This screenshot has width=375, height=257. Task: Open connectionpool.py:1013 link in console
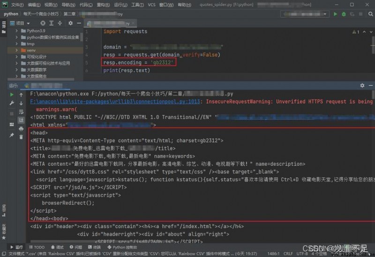pyautogui.click(x=115, y=102)
